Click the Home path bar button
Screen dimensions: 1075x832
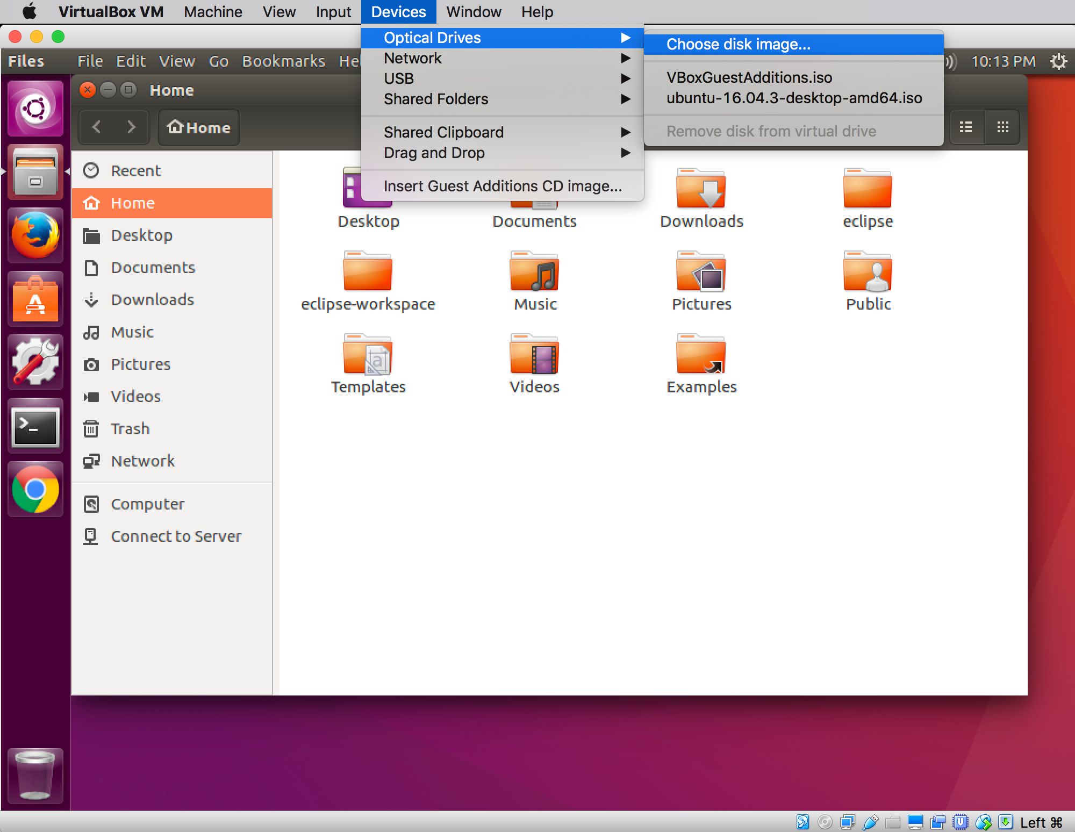pyautogui.click(x=199, y=127)
